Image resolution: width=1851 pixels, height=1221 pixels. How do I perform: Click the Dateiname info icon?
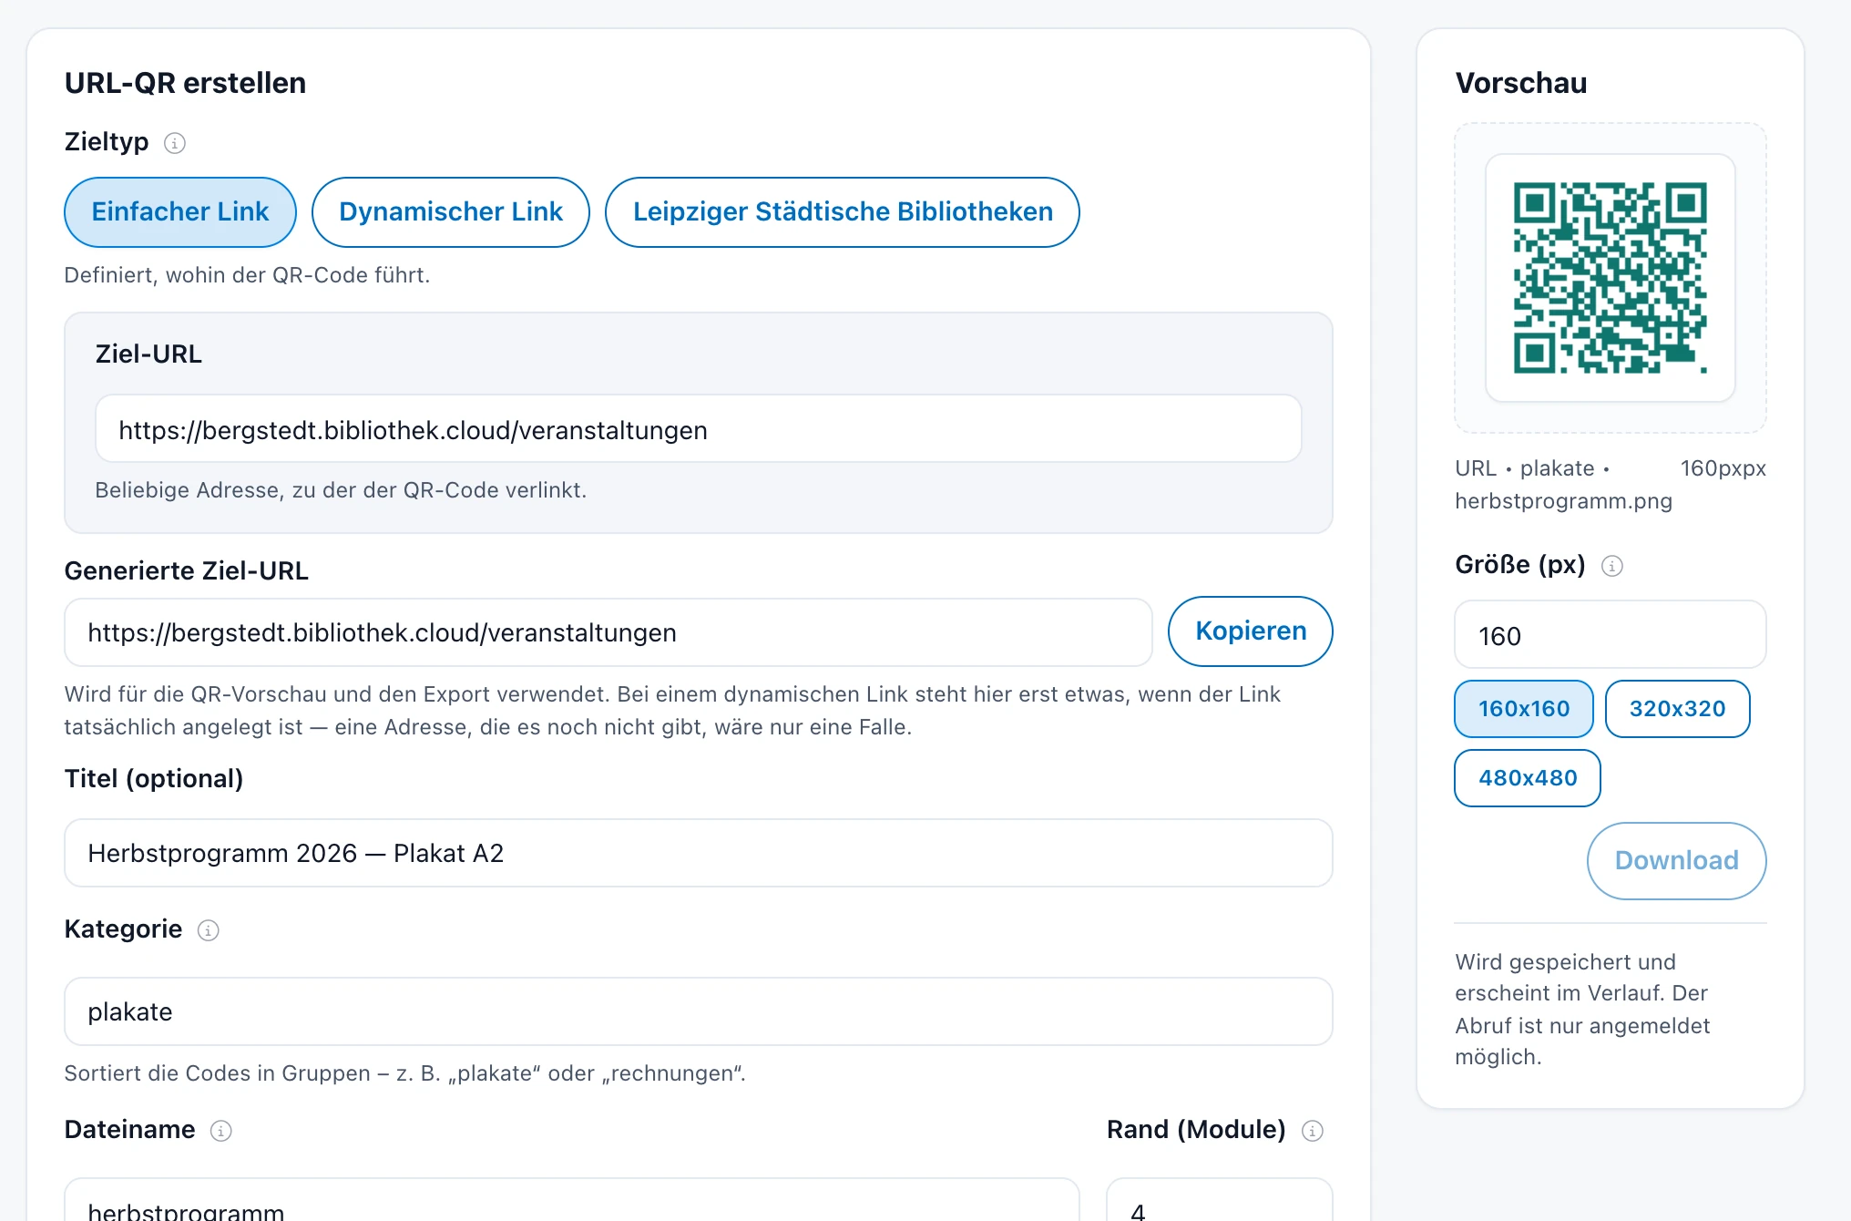click(x=220, y=1131)
